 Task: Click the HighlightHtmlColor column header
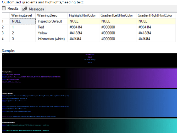pos(83,15)
